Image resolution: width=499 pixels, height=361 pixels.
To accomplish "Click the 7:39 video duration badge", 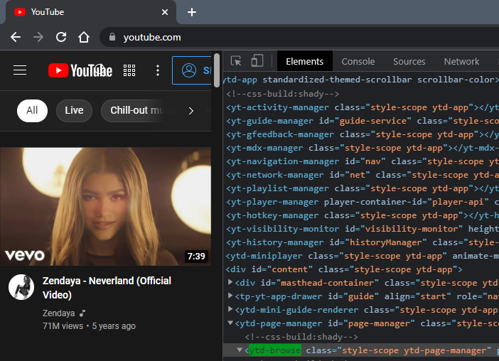I will (x=196, y=257).
